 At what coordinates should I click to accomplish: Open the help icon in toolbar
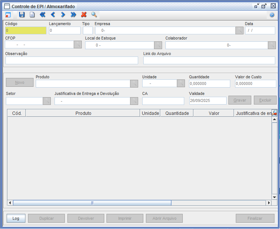[x=272, y=15]
